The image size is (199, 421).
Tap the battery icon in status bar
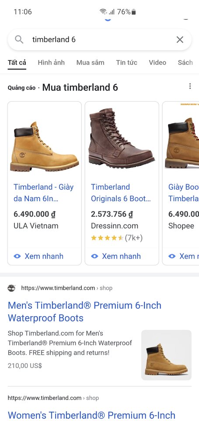134,11
